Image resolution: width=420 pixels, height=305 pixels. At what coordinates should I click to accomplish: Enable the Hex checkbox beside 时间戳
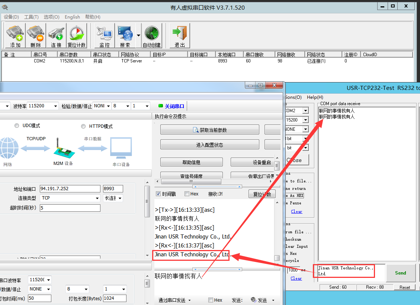(186, 194)
